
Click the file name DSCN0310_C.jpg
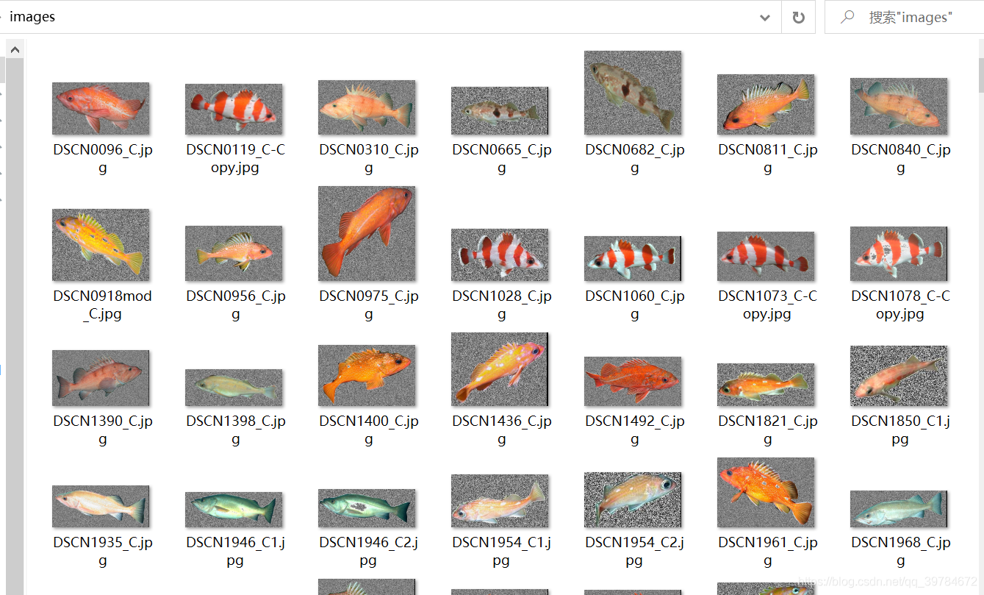tap(369, 159)
